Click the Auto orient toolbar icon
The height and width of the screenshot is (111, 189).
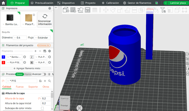click(80, 10)
